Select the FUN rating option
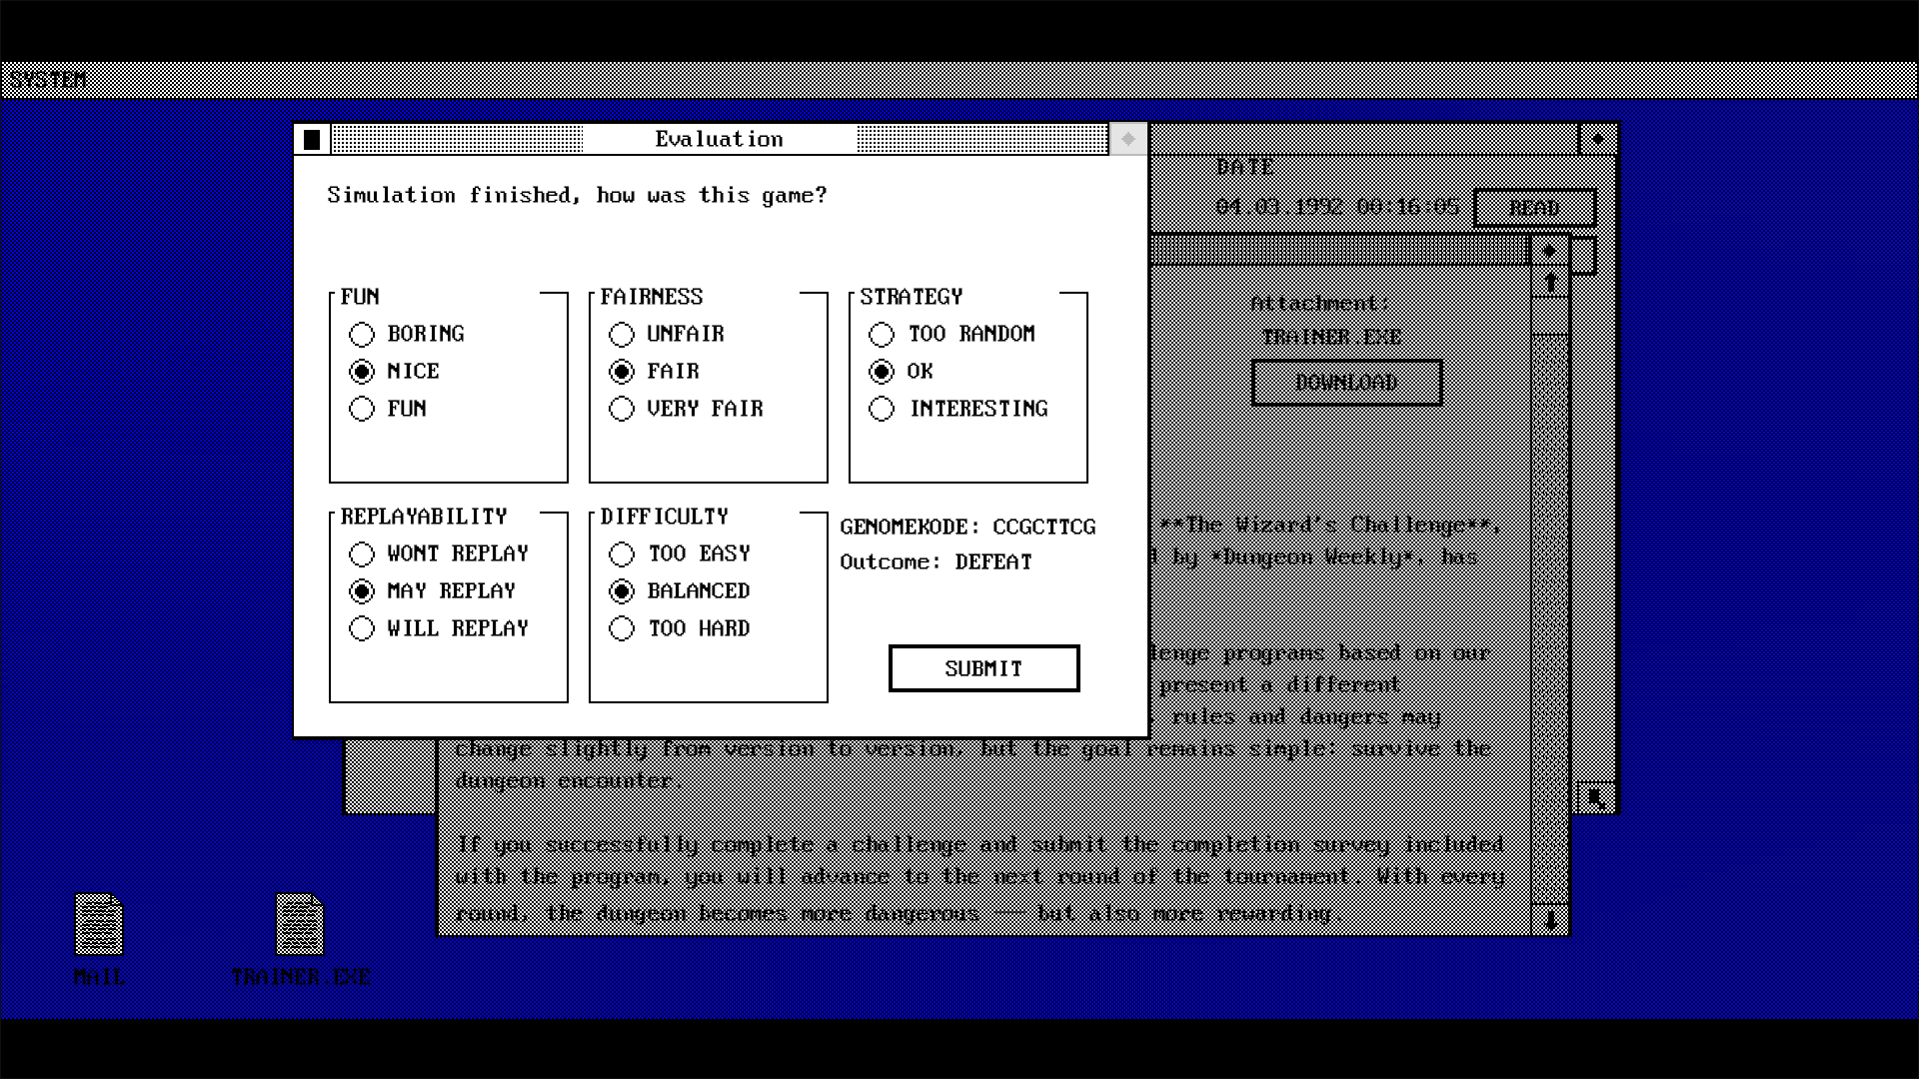This screenshot has width=1919, height=1079. pyautogui.click(x=362, y=409)
